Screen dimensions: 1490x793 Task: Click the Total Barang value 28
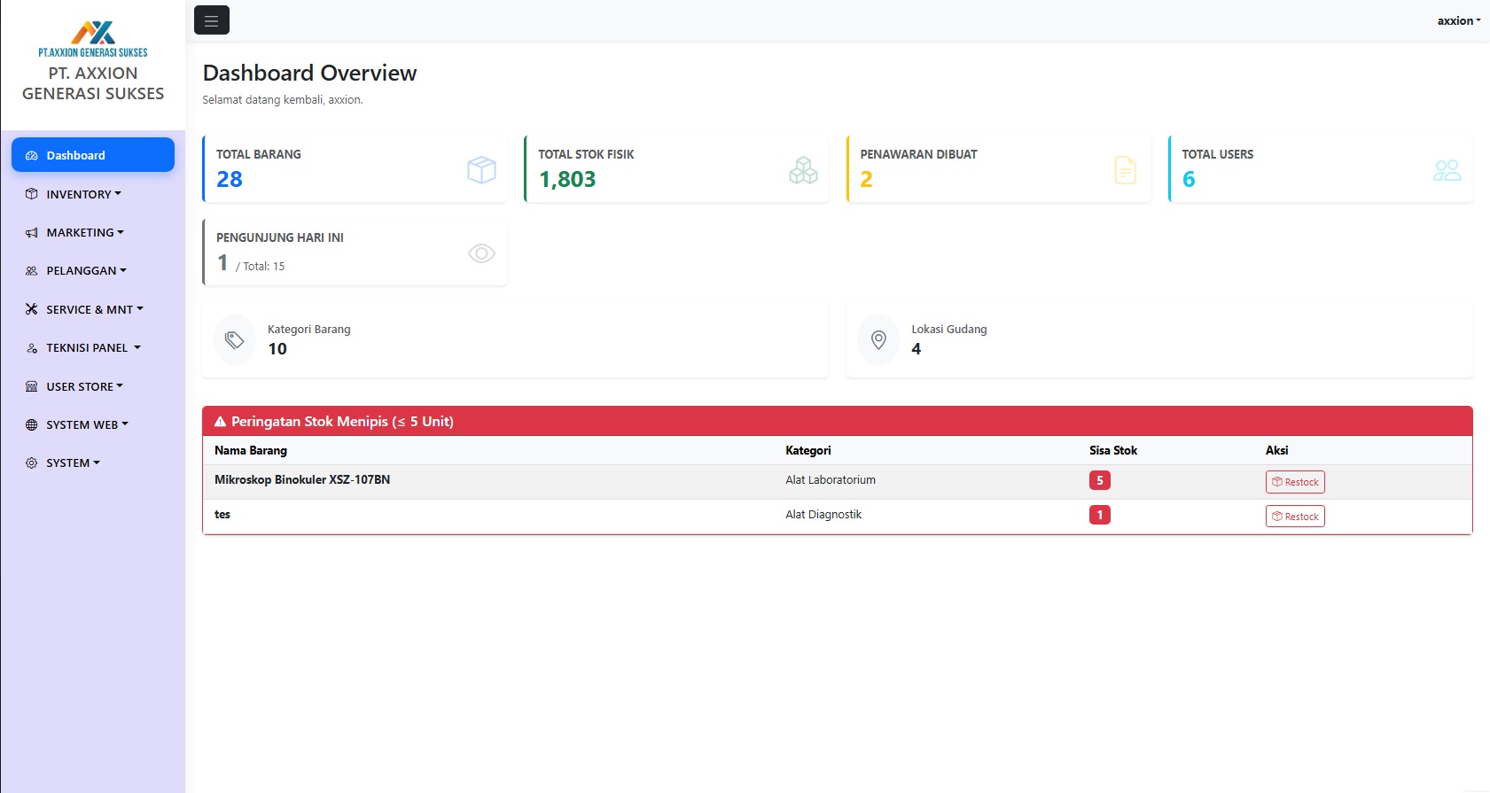tap(230, 179)
